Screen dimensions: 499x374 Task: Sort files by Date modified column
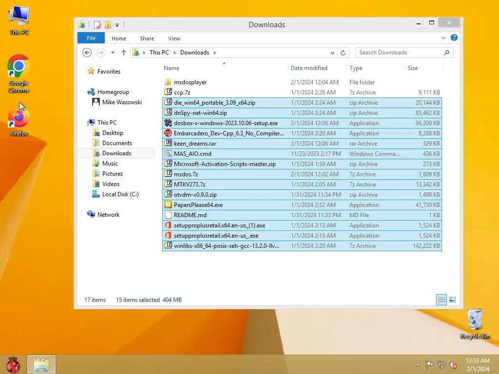tap(317, 68)
